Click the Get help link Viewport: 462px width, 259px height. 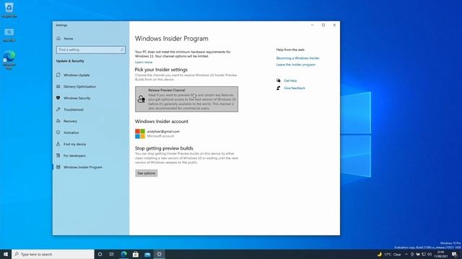tap(290, 81)
